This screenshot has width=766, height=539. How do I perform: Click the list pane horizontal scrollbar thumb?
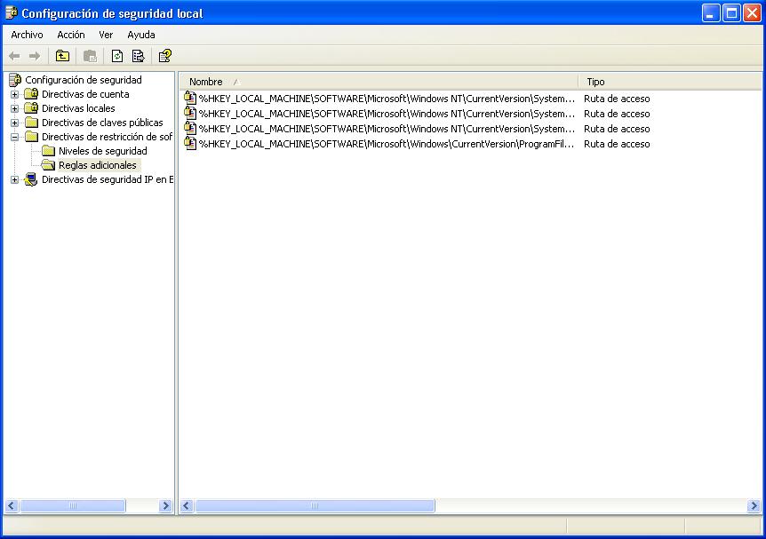click(315, 506)
